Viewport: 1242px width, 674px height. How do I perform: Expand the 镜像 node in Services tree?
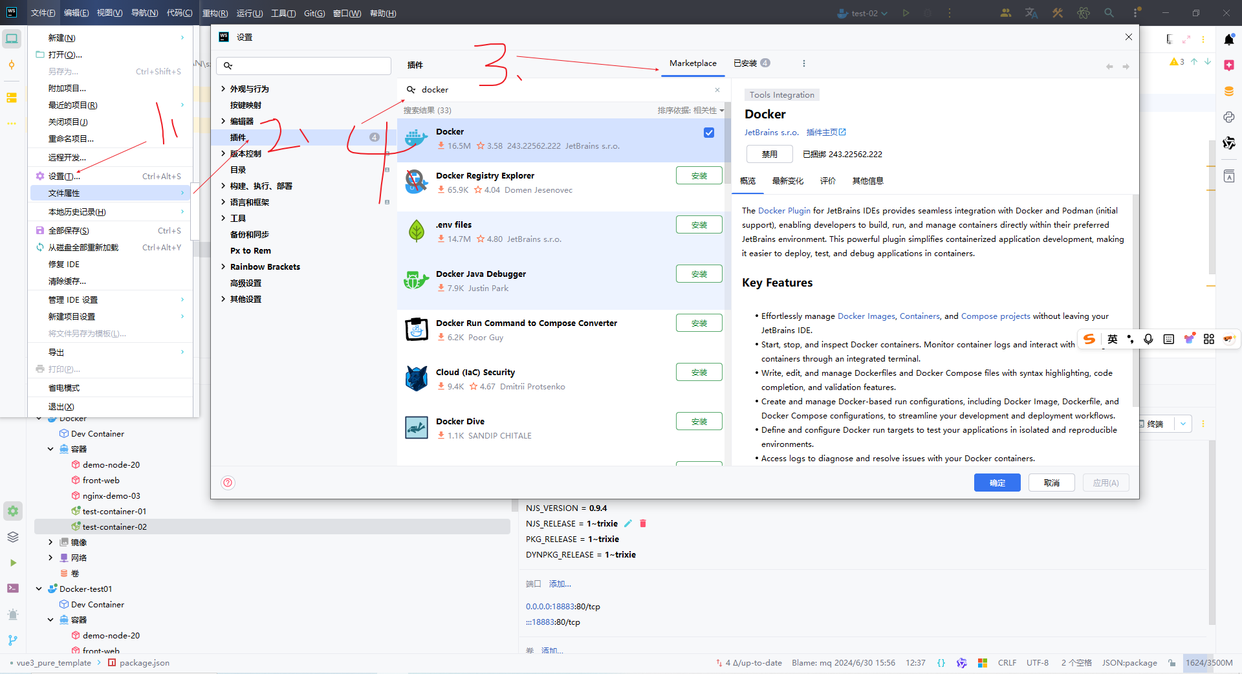pos(50,542)
